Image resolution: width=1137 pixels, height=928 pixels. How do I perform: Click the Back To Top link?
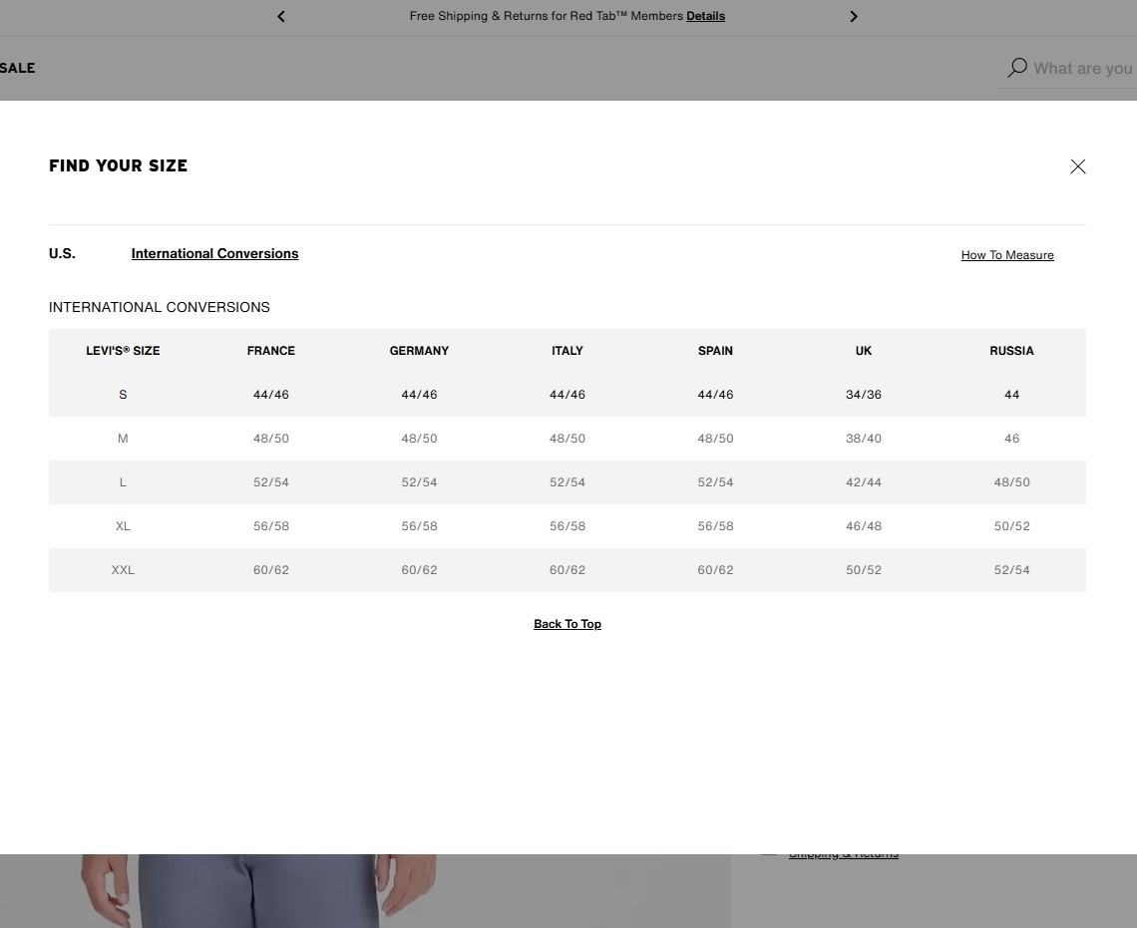[x=568, y=624]
